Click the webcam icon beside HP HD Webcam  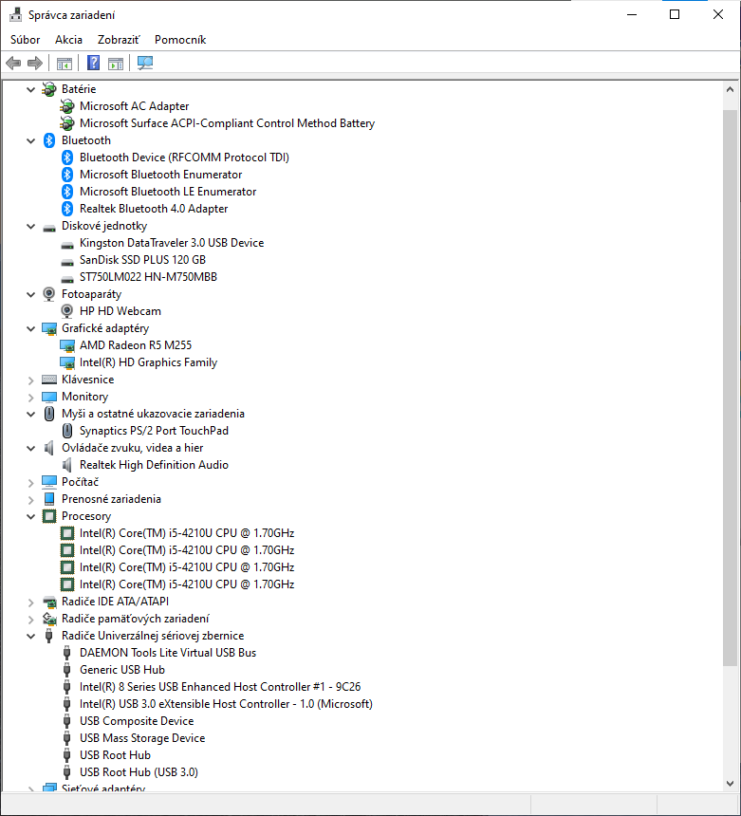click(x=67, y=311)
